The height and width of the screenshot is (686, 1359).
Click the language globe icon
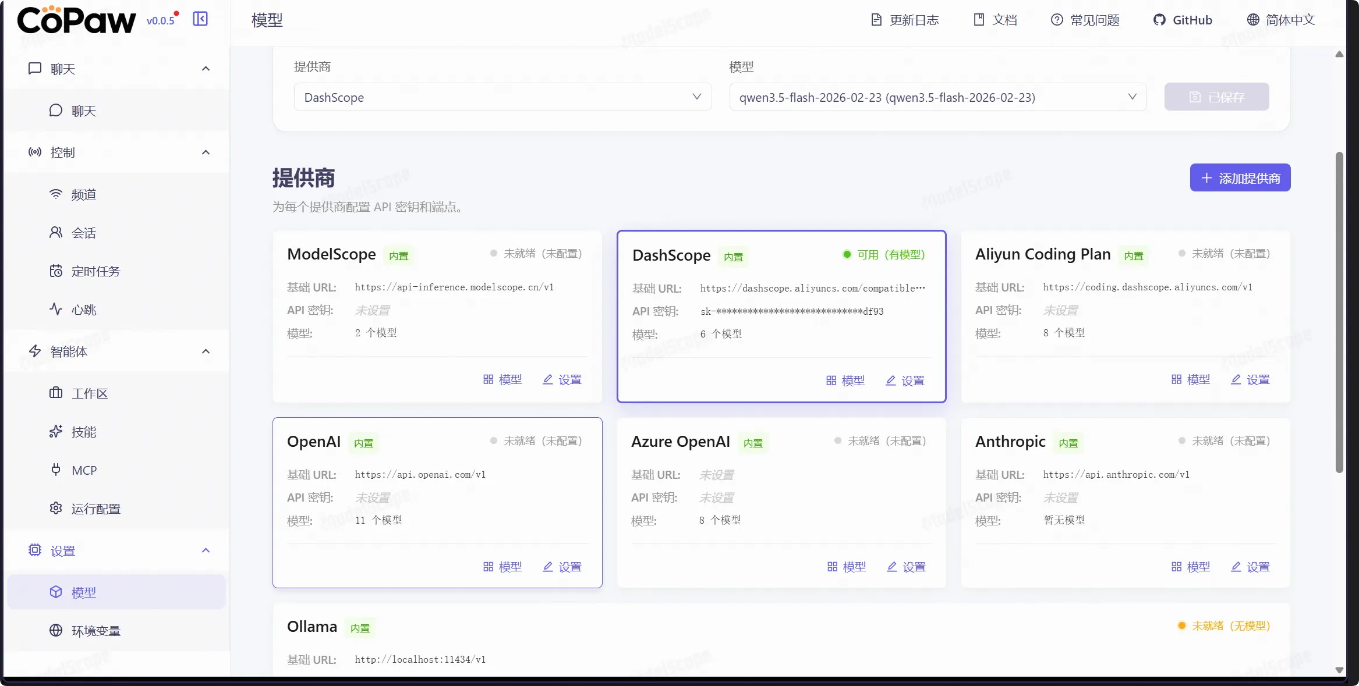click(x=1253, y=20)
